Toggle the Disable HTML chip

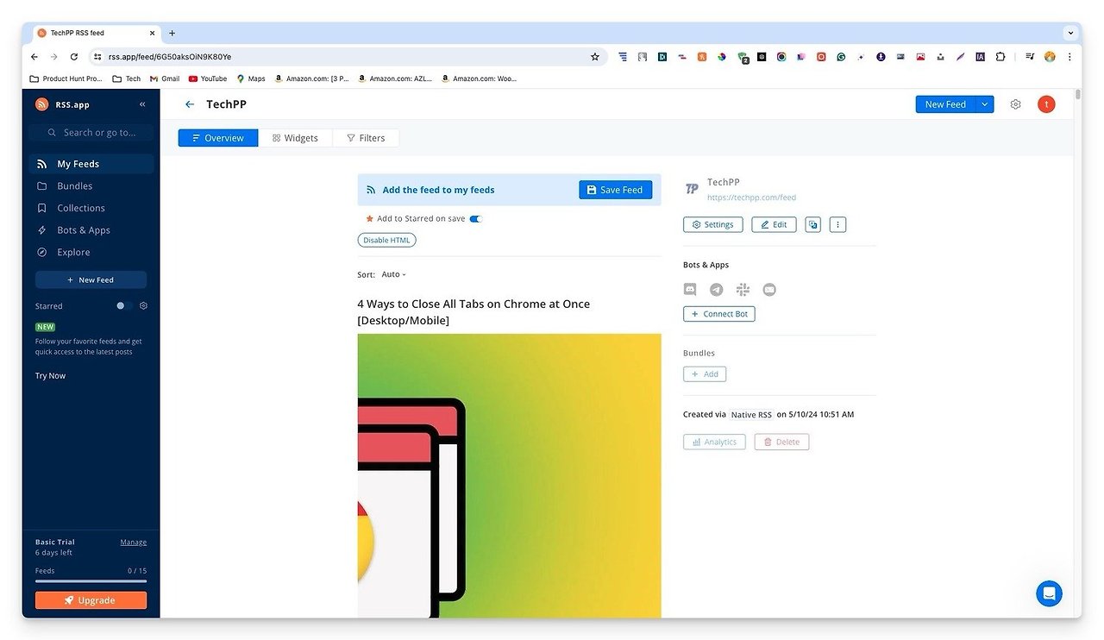(386, 240)
